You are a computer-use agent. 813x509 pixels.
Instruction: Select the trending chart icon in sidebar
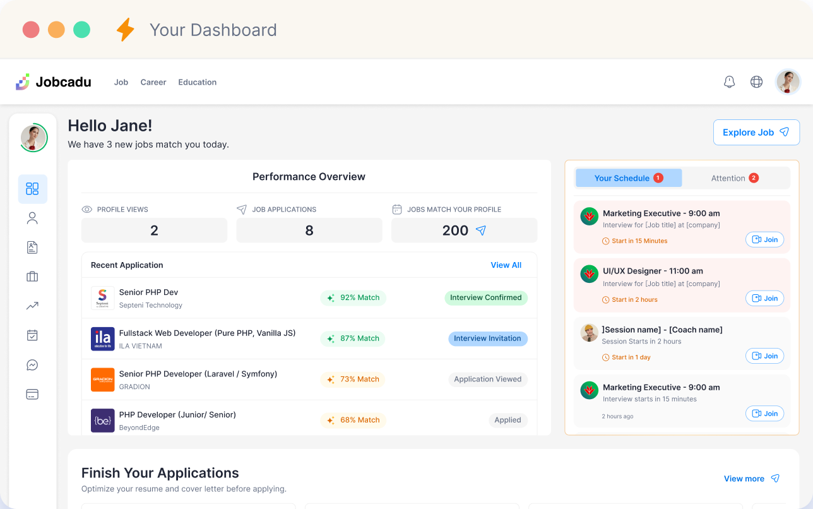(x=32, y=306)
